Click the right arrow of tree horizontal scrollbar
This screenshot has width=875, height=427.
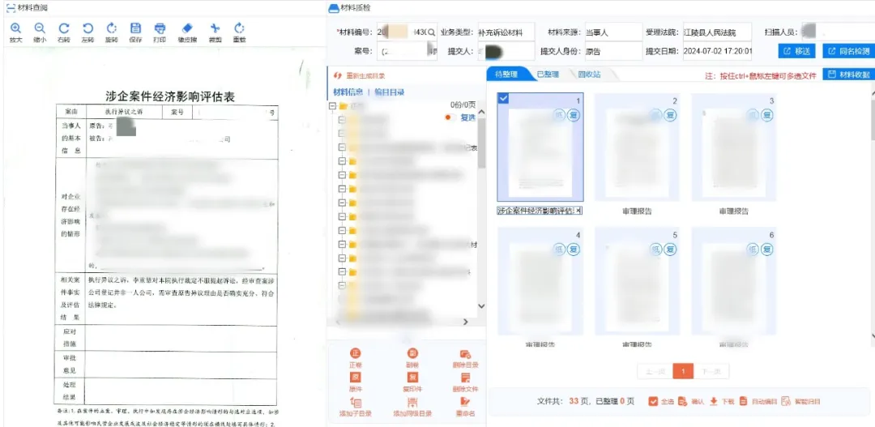click(x=467, y=322)
